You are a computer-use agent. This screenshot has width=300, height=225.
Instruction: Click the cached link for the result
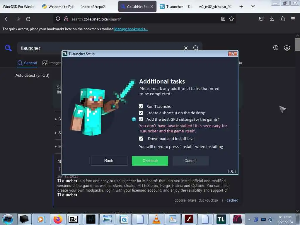click(x=232, y=200)
